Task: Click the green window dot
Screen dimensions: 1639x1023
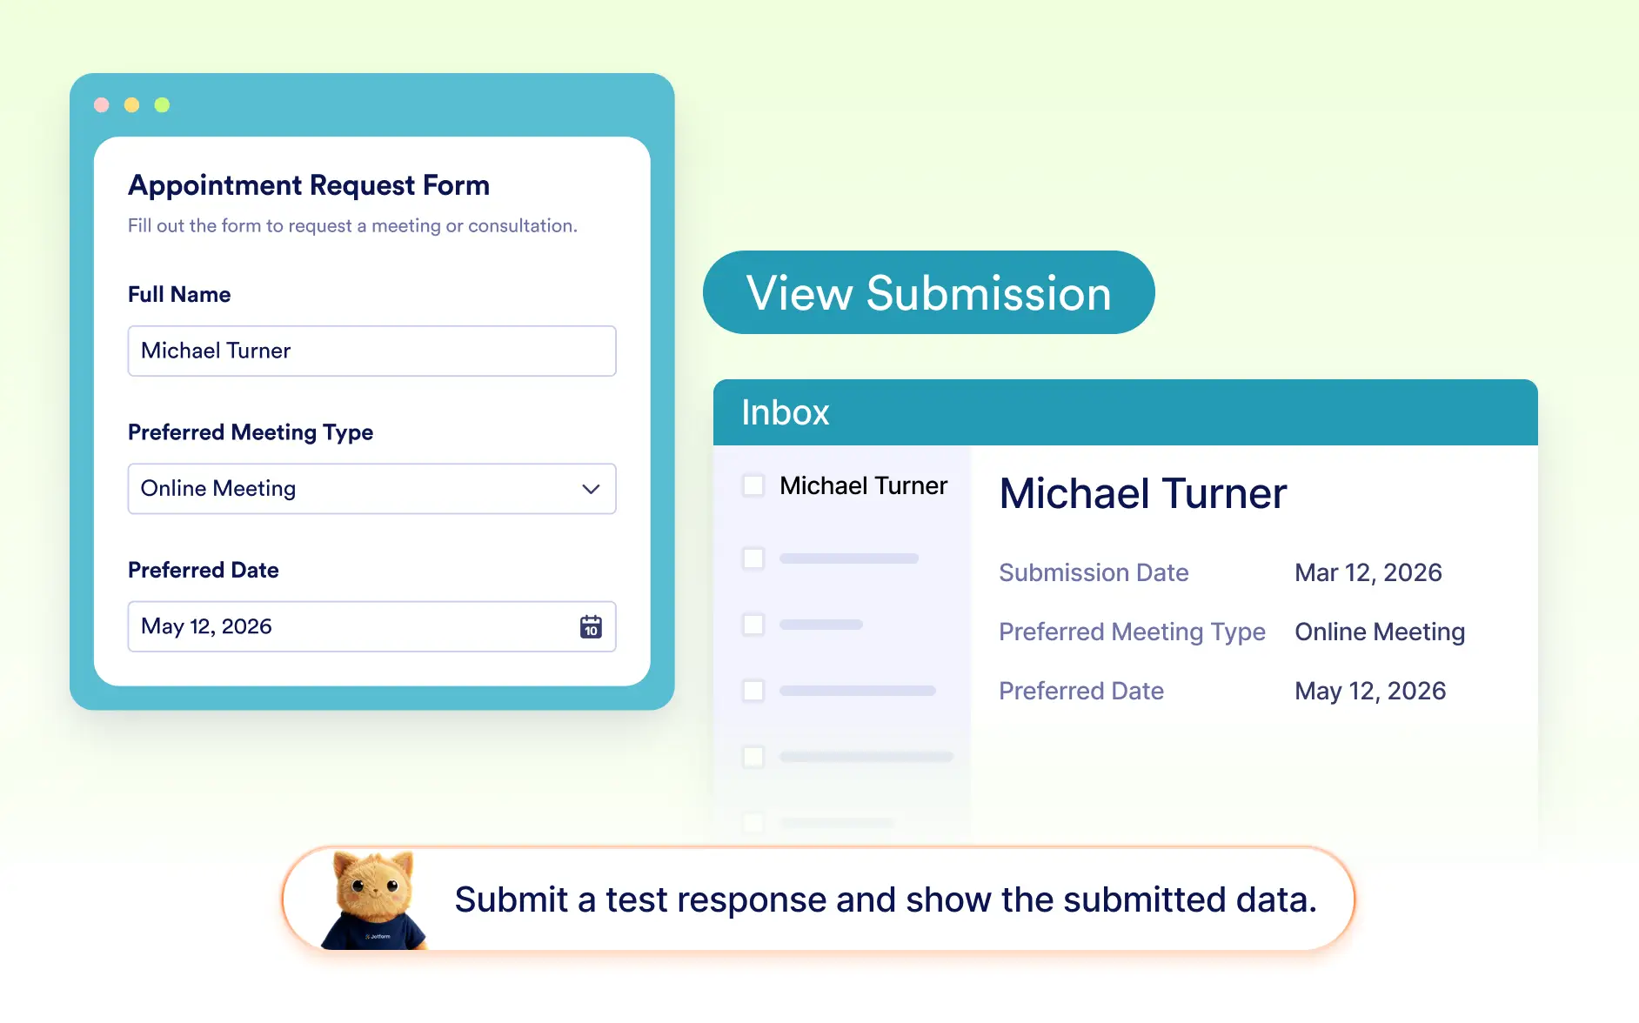Action: 162,105
